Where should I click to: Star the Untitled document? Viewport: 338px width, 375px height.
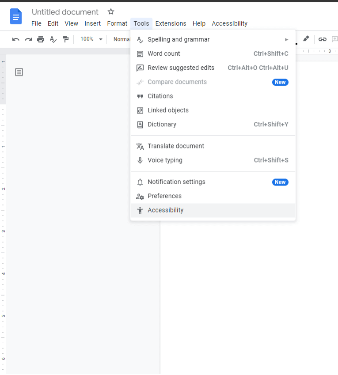[x=111, y=11]
